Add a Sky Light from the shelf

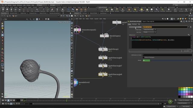coord(147,10)
